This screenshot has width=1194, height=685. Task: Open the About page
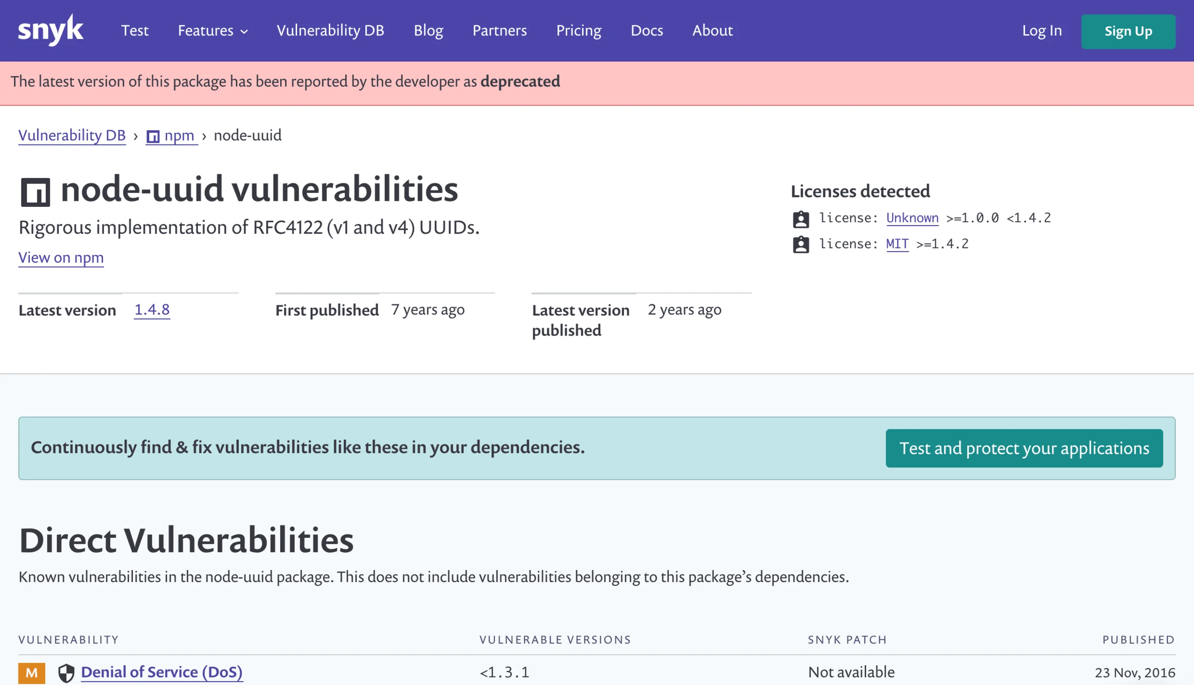(x=712, y=31)
